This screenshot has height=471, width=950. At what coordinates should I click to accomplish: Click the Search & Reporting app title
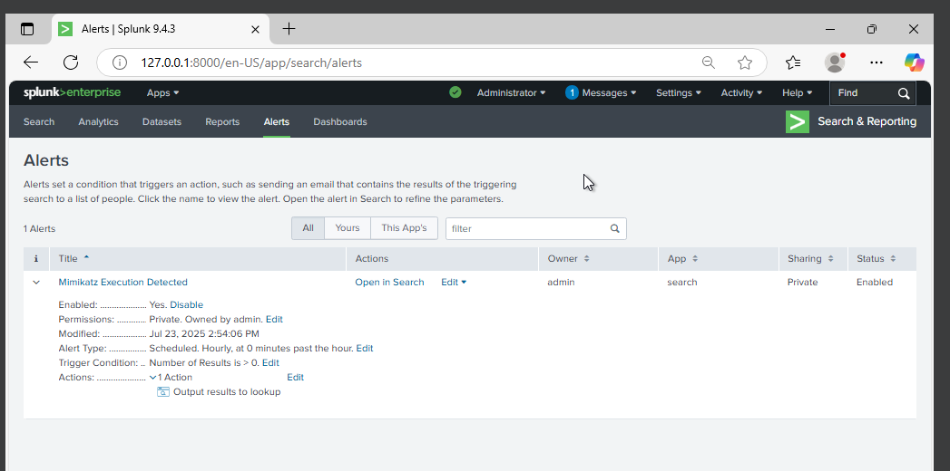pyautogui.click(x=867, y=121)
